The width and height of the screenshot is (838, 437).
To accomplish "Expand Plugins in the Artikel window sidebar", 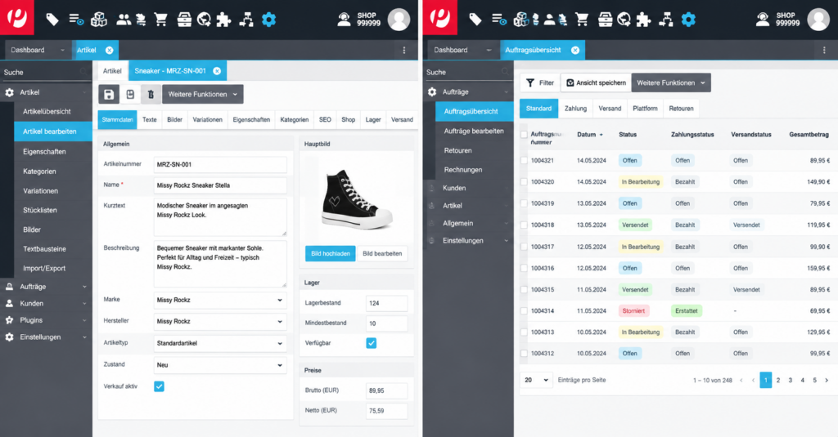I will (x=46, y=320).
